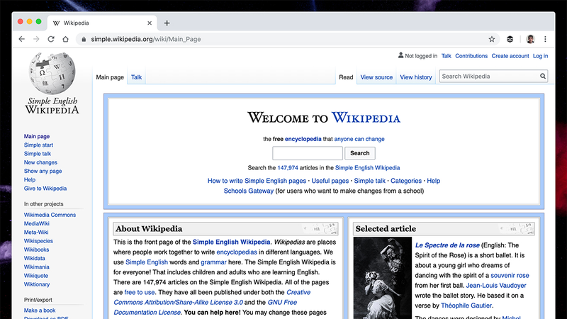The height and width of the screenshot is (319, 567).
Task: Open sidebar Main page link
Action: (37, 136)
